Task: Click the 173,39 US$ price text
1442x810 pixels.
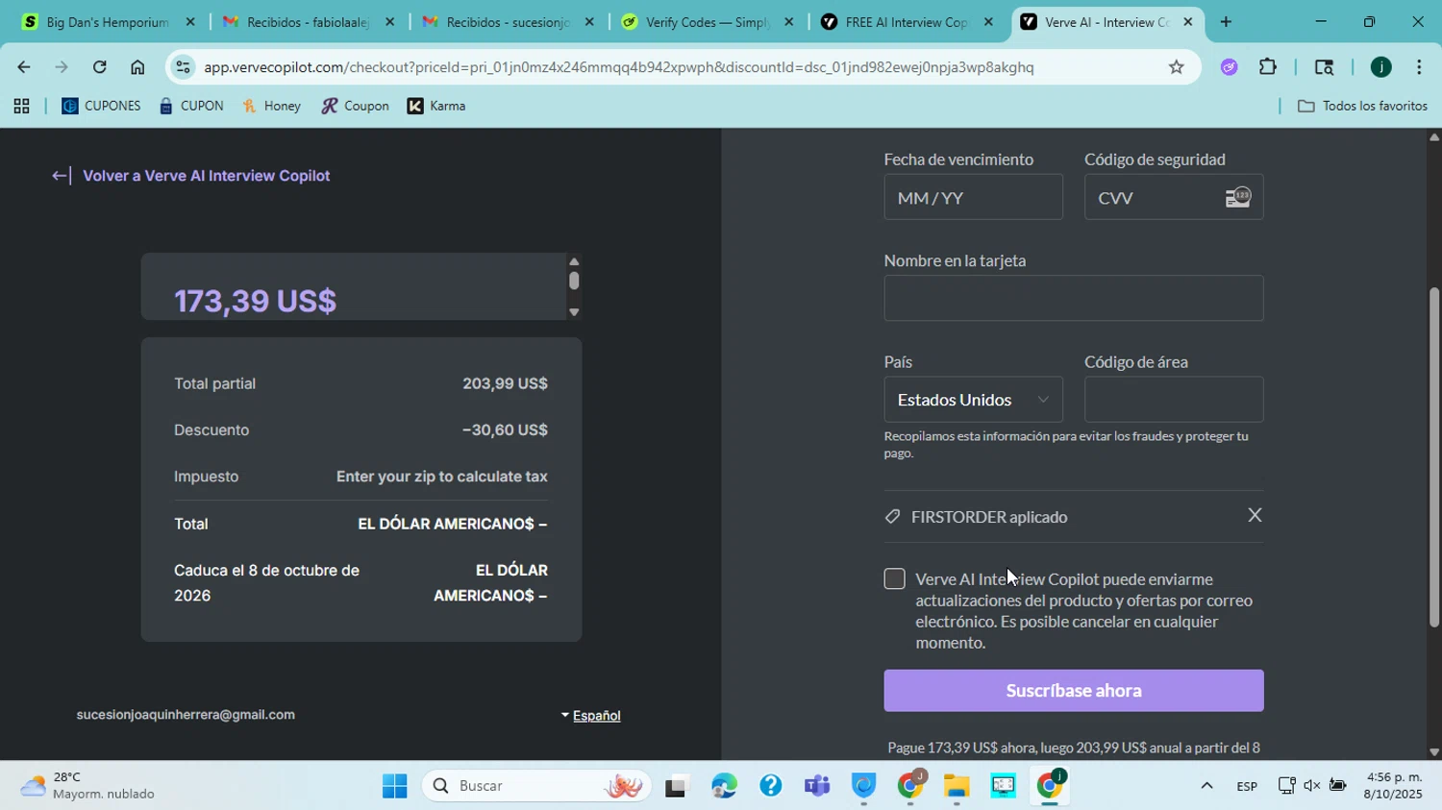Action: pos(255,301)
